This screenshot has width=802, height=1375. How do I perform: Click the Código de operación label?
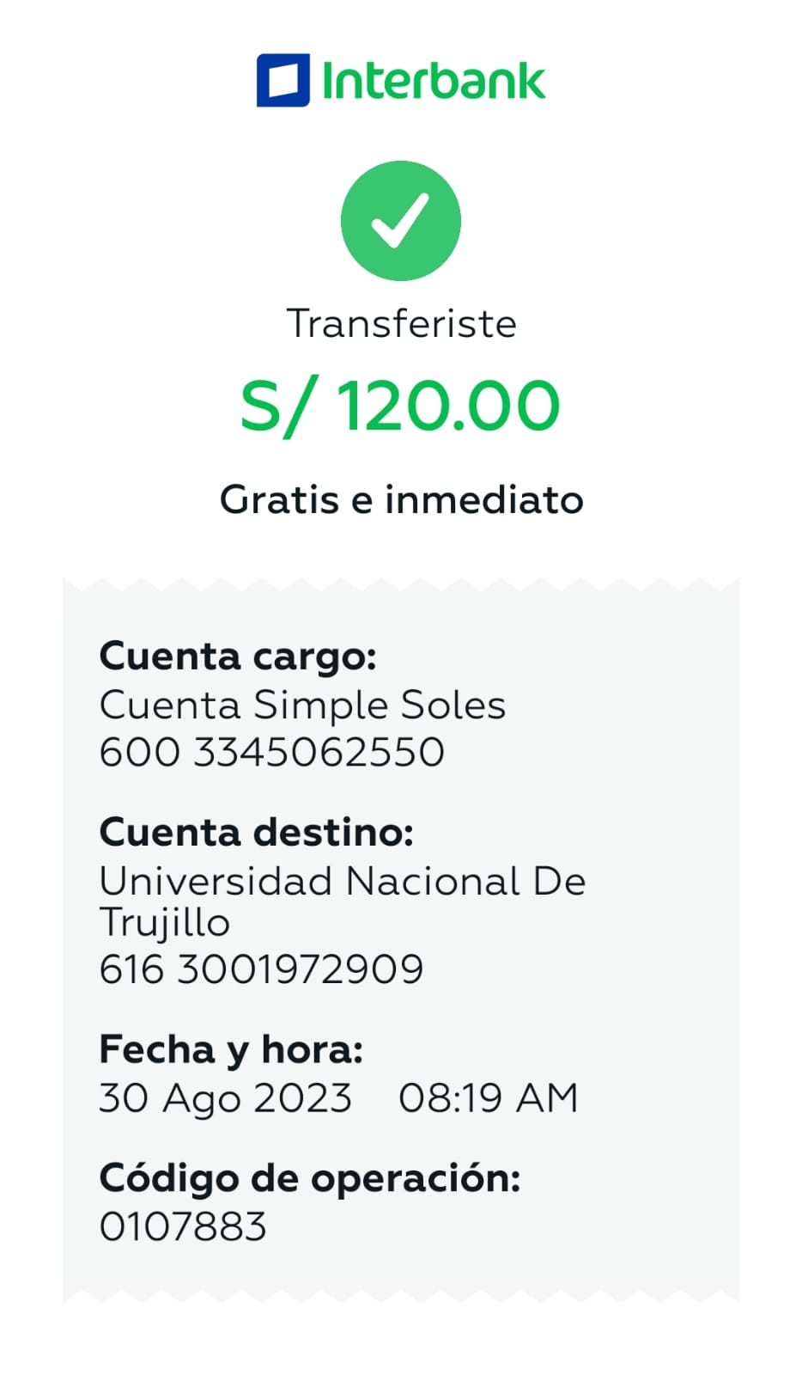click(x=310, y=1178)
